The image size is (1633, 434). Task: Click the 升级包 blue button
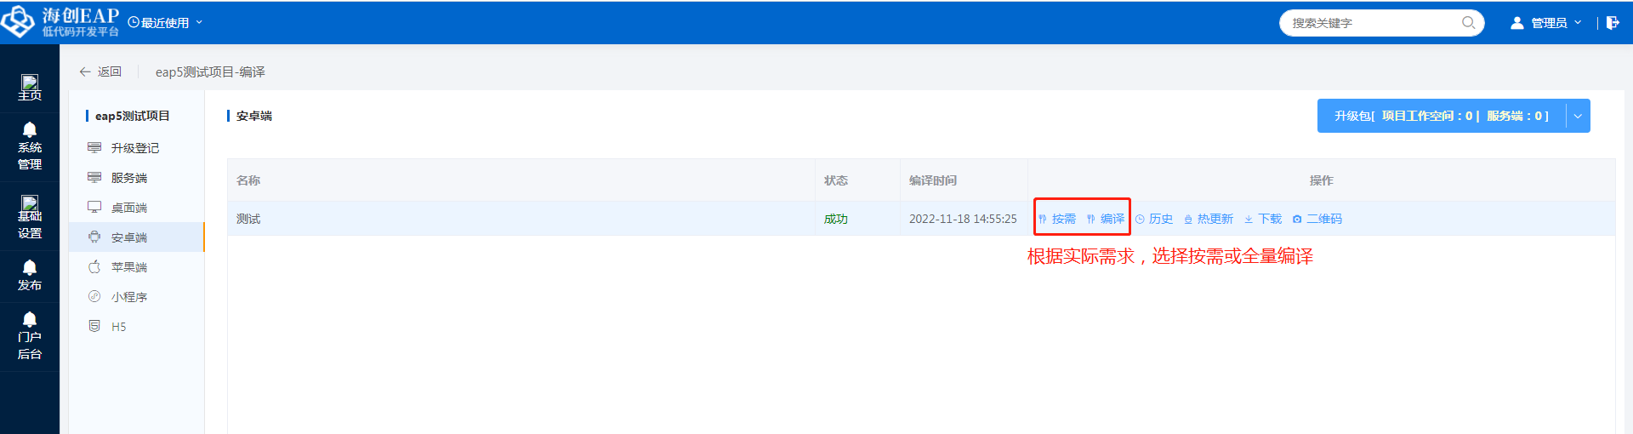[1441, 116]
